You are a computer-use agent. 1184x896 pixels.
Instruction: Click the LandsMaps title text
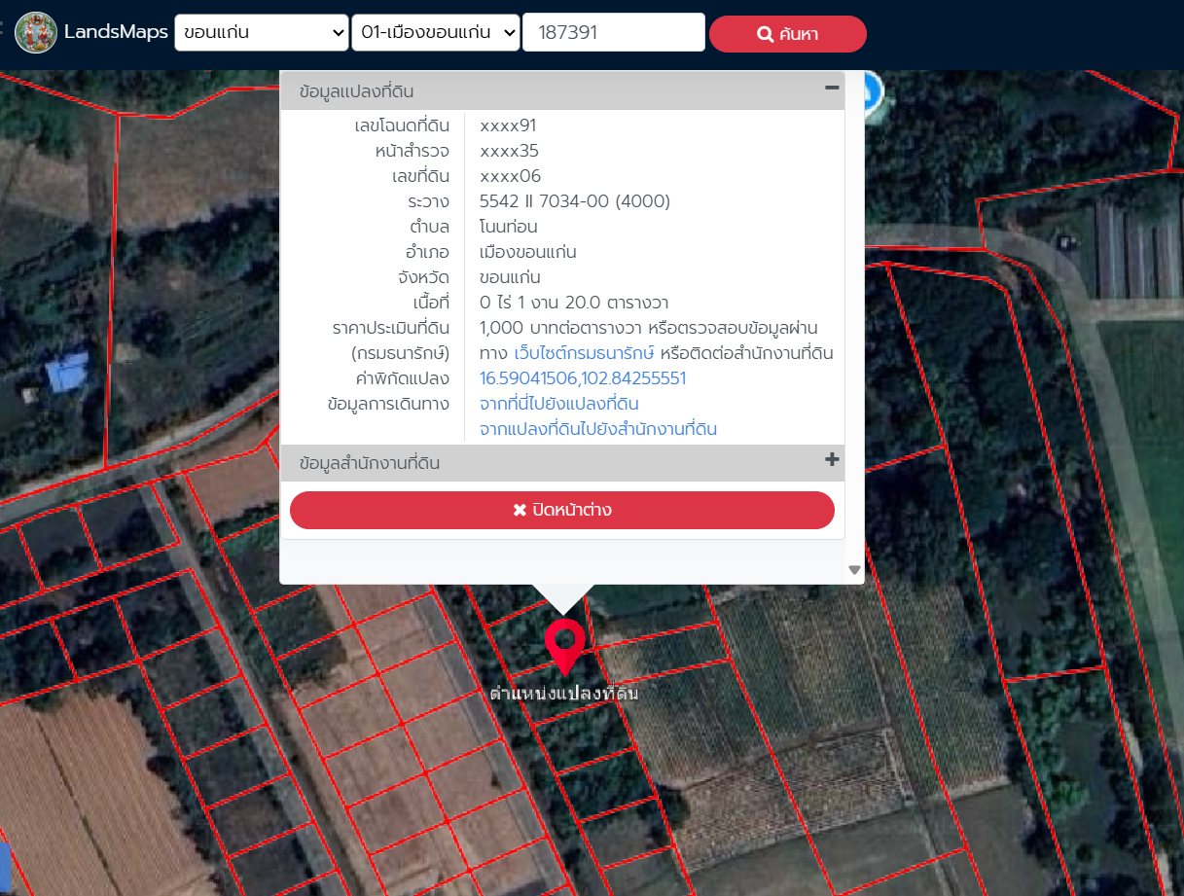pos(116,32)
